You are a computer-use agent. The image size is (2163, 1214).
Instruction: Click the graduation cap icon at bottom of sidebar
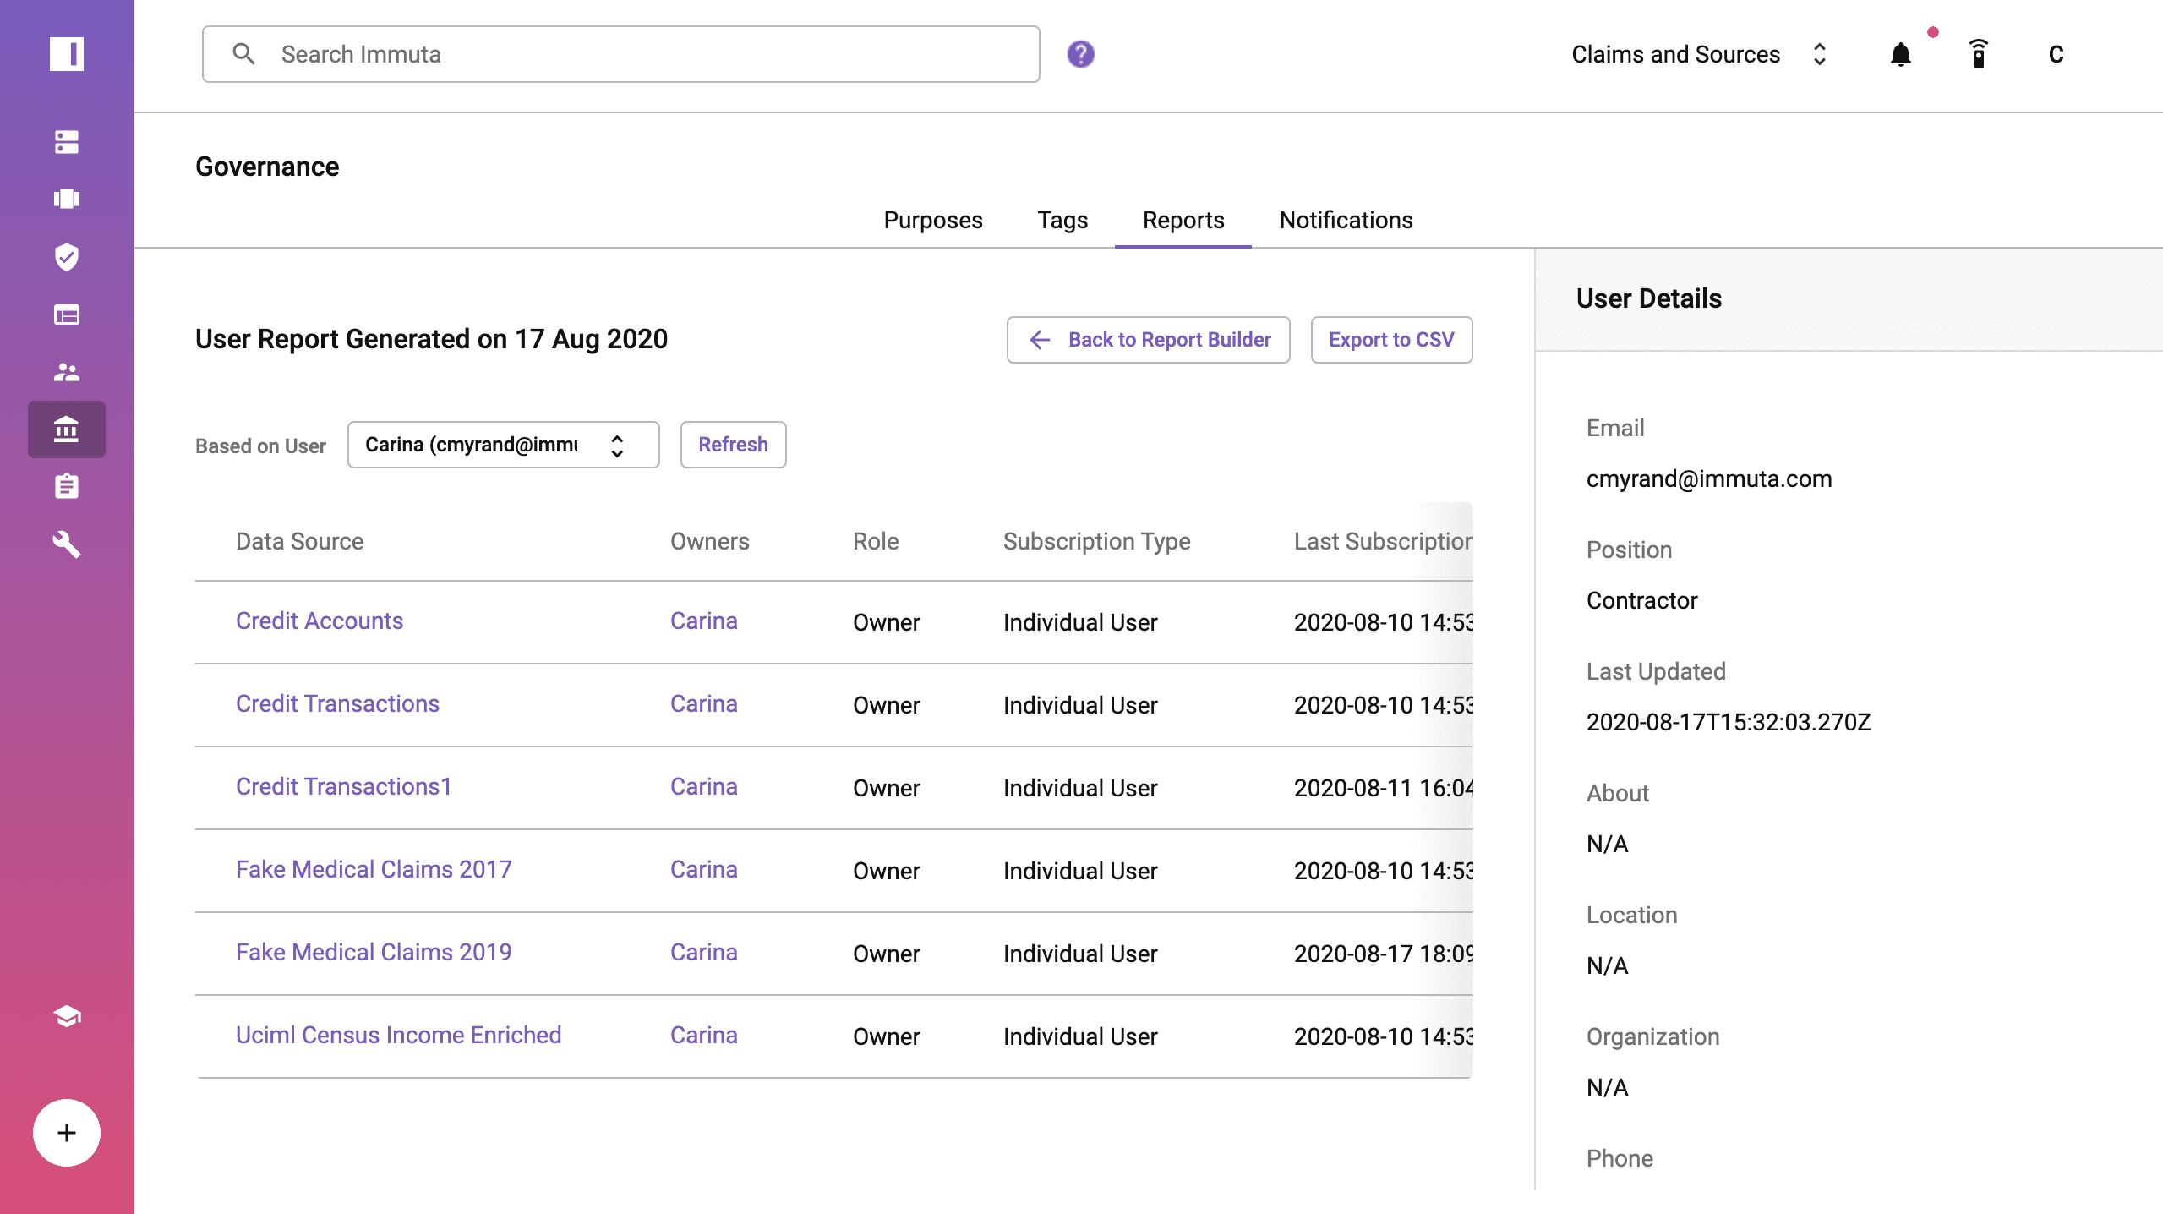pos(67,1016)
